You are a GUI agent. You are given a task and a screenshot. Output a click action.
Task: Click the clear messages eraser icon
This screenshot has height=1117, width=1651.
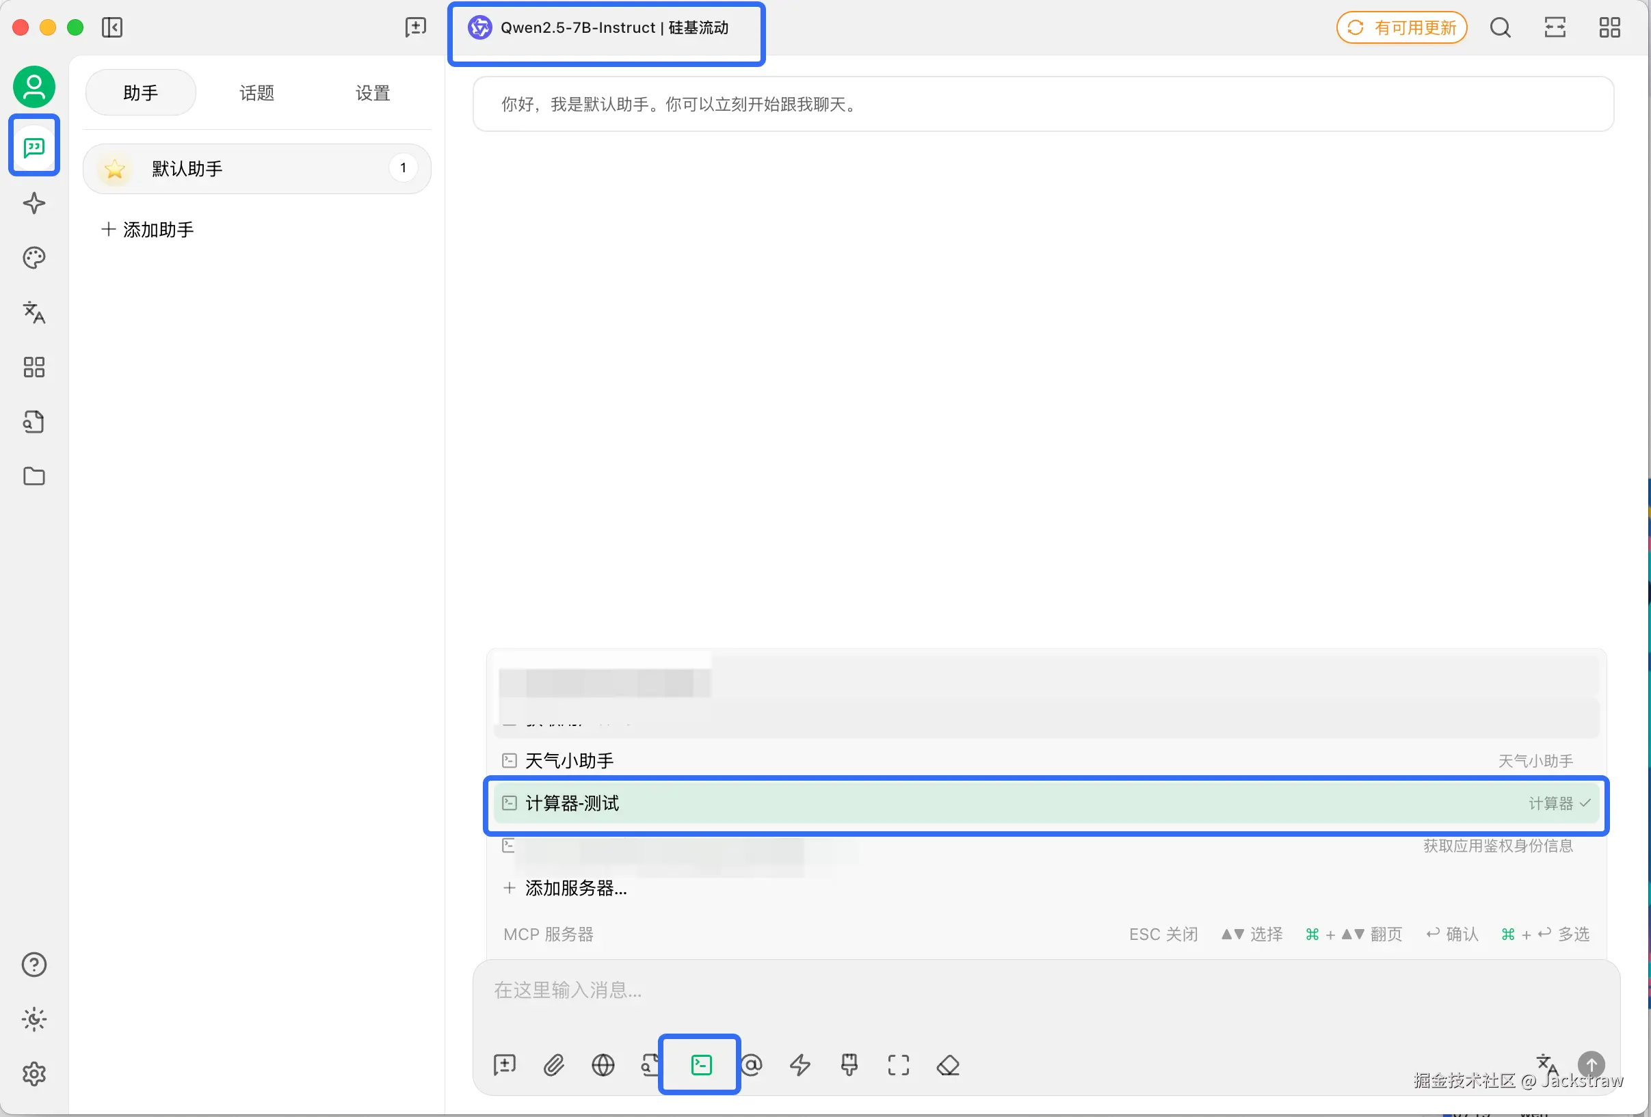point(948,1064)
